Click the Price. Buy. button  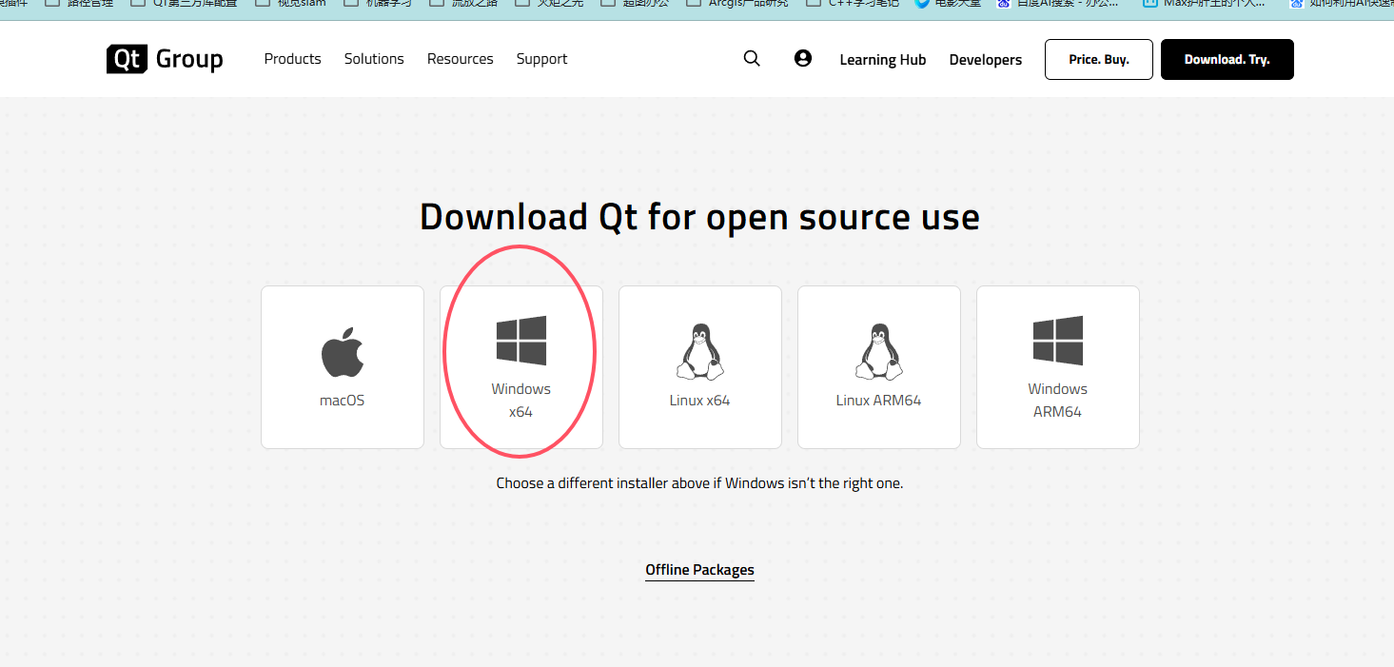click(1099, 59)
